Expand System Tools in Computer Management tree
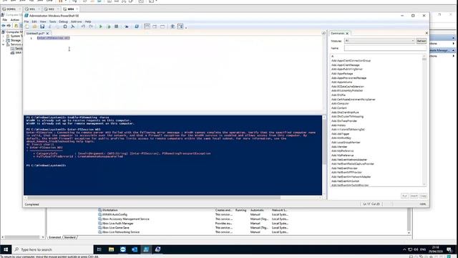The width and height of the screenshot is (458, 258). click(4, 36)
